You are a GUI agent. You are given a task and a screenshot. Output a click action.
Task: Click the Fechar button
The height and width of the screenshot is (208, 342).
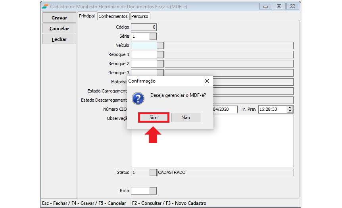(60, 39)
